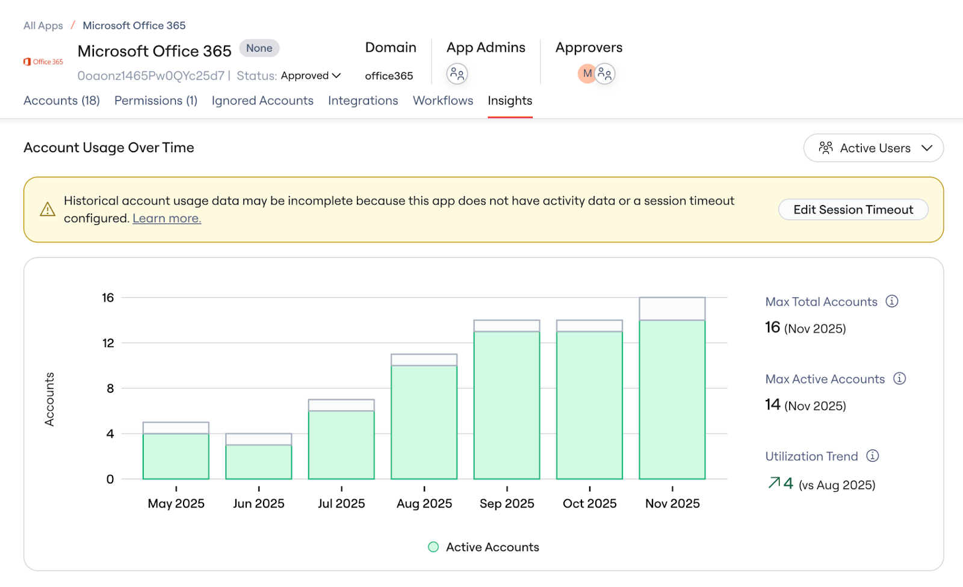This screenshot has height=587, width=963.
Task: Click the Approvers M avatar
Action: point(587,73)
